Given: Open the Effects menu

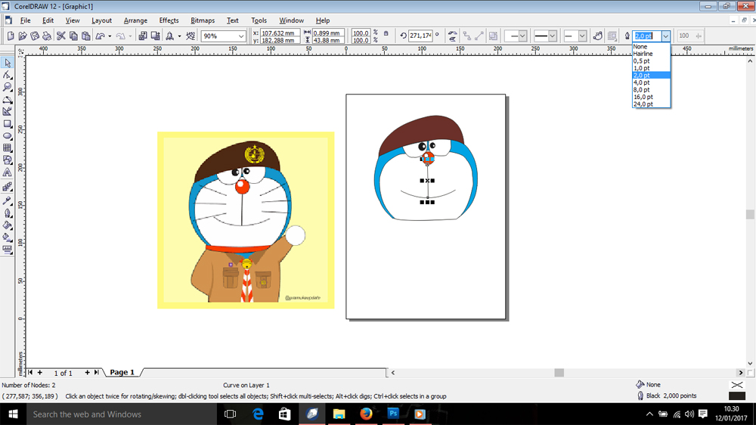Looking at the screenshot, I should coord(169,20).
